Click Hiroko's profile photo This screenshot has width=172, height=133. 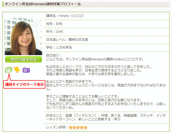[x=23, y=36]
